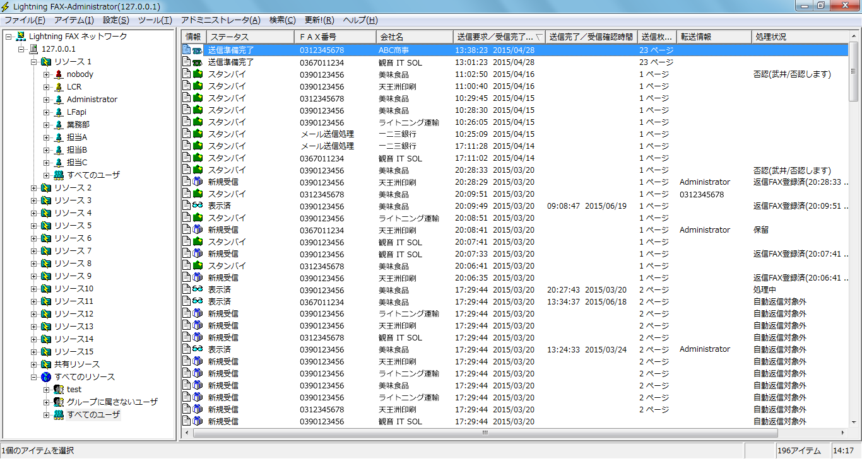The height and width of the screenshot is (459, 862).
Task: Click the fax machine icon in ABC商事 row
Action: [198, 50]
